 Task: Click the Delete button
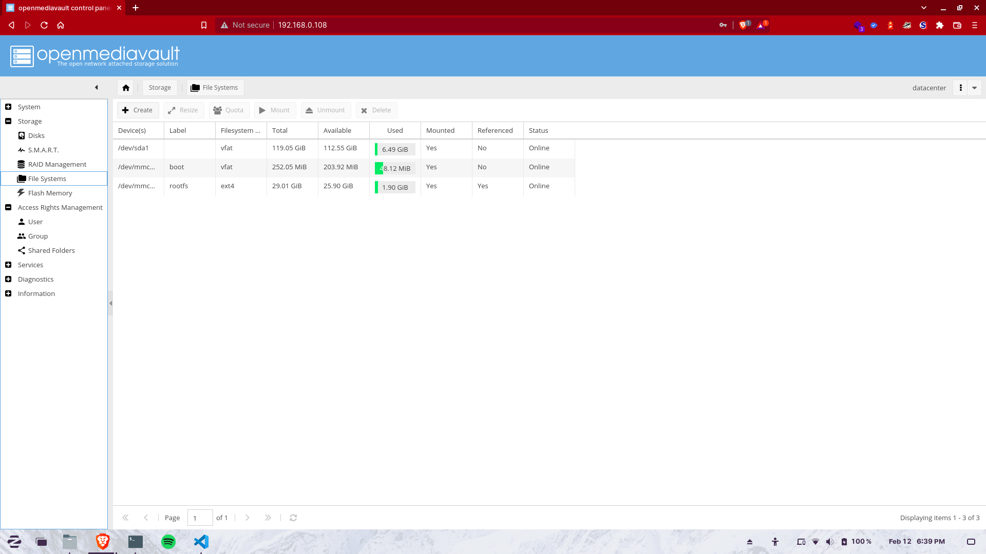pos(376,110)
